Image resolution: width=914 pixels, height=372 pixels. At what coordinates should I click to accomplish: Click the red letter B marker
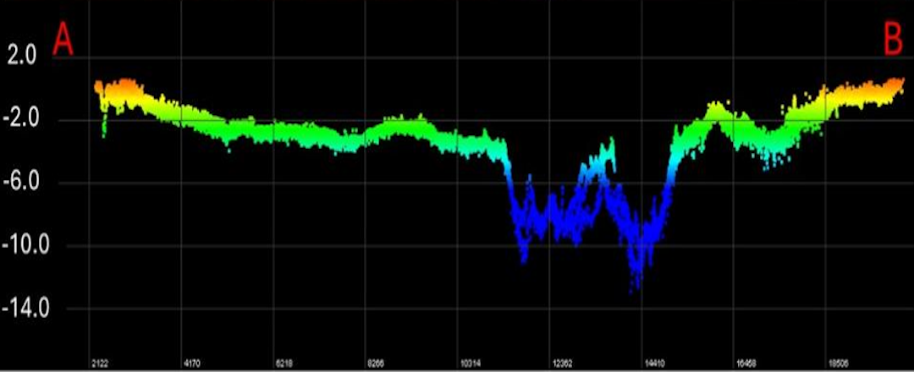point(893,40)
